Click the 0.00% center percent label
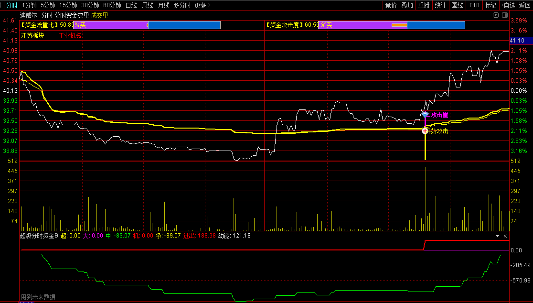 pos(519,90)
